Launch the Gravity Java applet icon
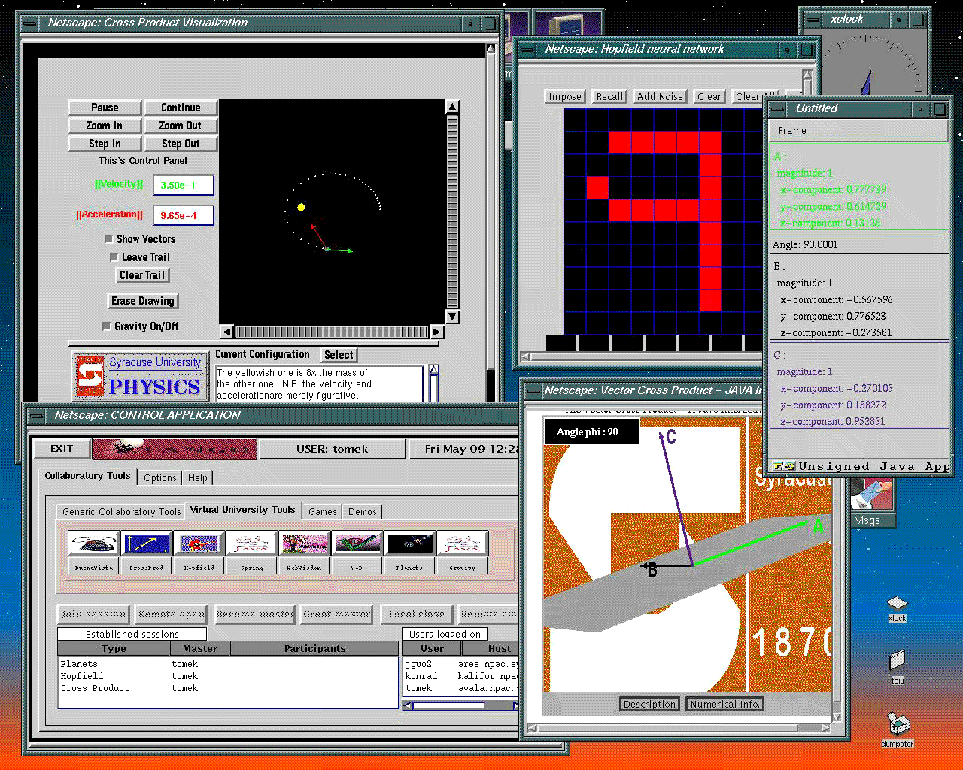The image size is (963, 770). coord(463,544)
